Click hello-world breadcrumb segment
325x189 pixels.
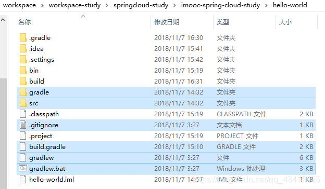pos(290,5)
